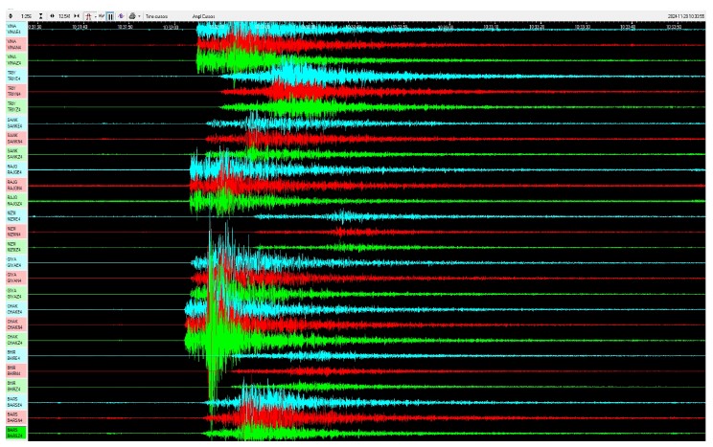Image resolution: width=713 pixels, height=447 pixels.
Task: Click the horizontal time-span arrows icon
Action: [x=53, y=16]
